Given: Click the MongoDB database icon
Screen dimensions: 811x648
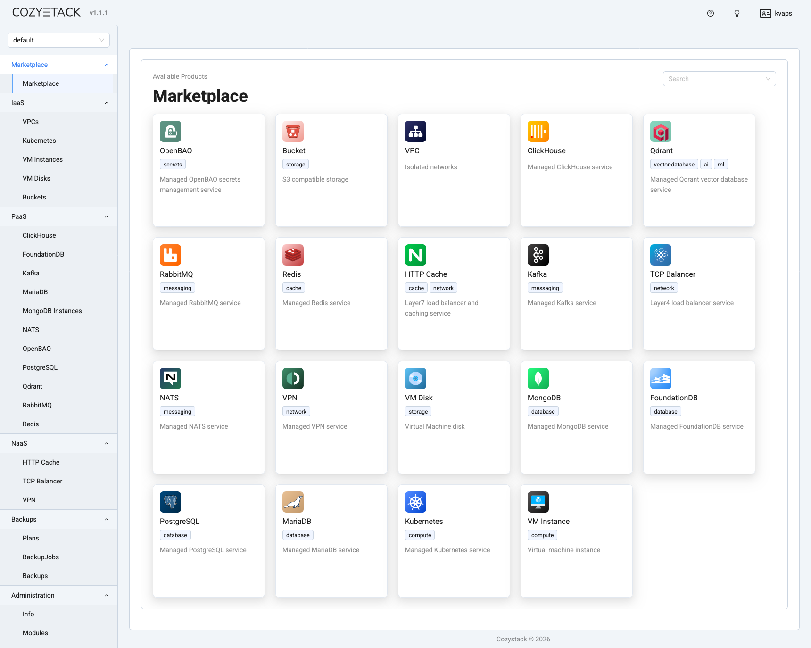Looking at the screenshot, I should coord(538,378).
